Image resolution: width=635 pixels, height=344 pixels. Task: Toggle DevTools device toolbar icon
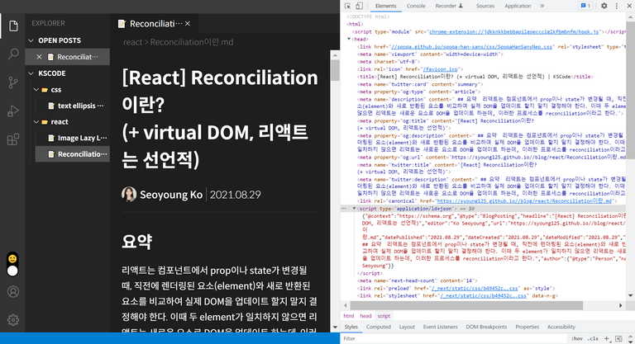(359, 6)
